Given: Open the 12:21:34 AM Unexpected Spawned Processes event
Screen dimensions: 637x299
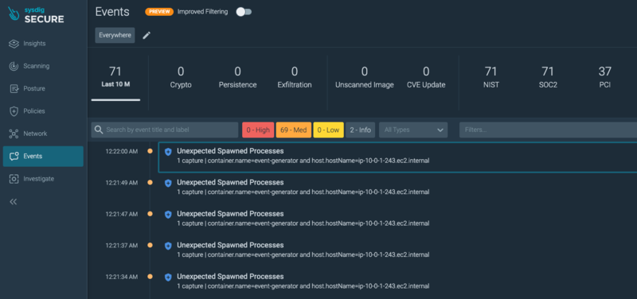Looking at the screenshot, I should tap(397, 282).
